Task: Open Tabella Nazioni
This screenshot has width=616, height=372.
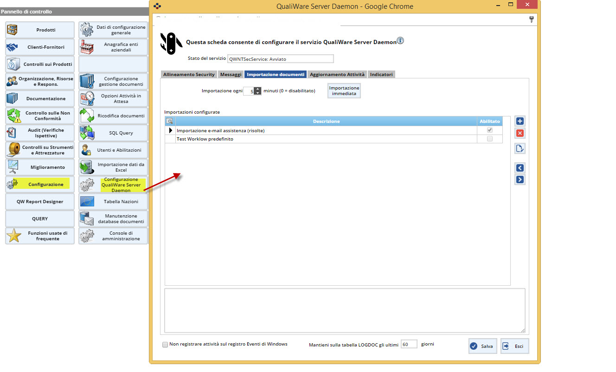Action: 113,202
